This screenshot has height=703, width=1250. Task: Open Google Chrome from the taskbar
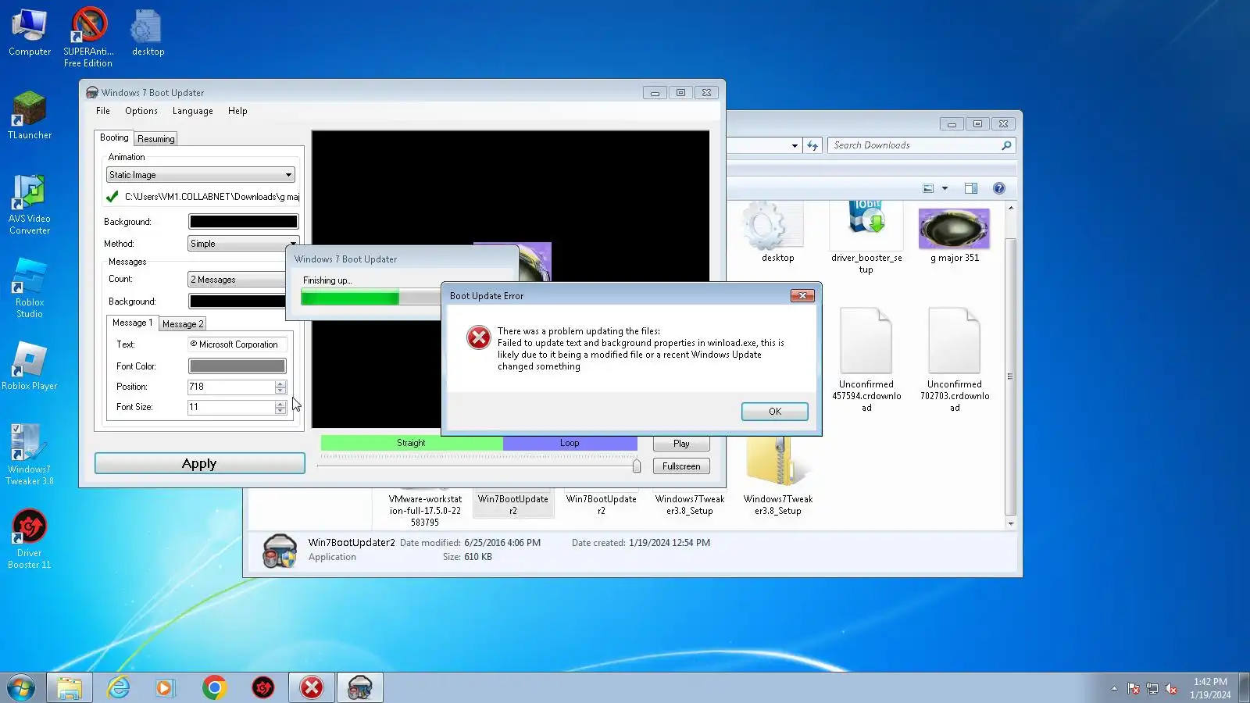click(214, 687)
